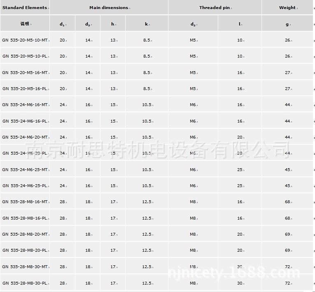The height and width of the screenshot is (292, 315).
Task: Click the Weight column header
Action: click(287, 7)
